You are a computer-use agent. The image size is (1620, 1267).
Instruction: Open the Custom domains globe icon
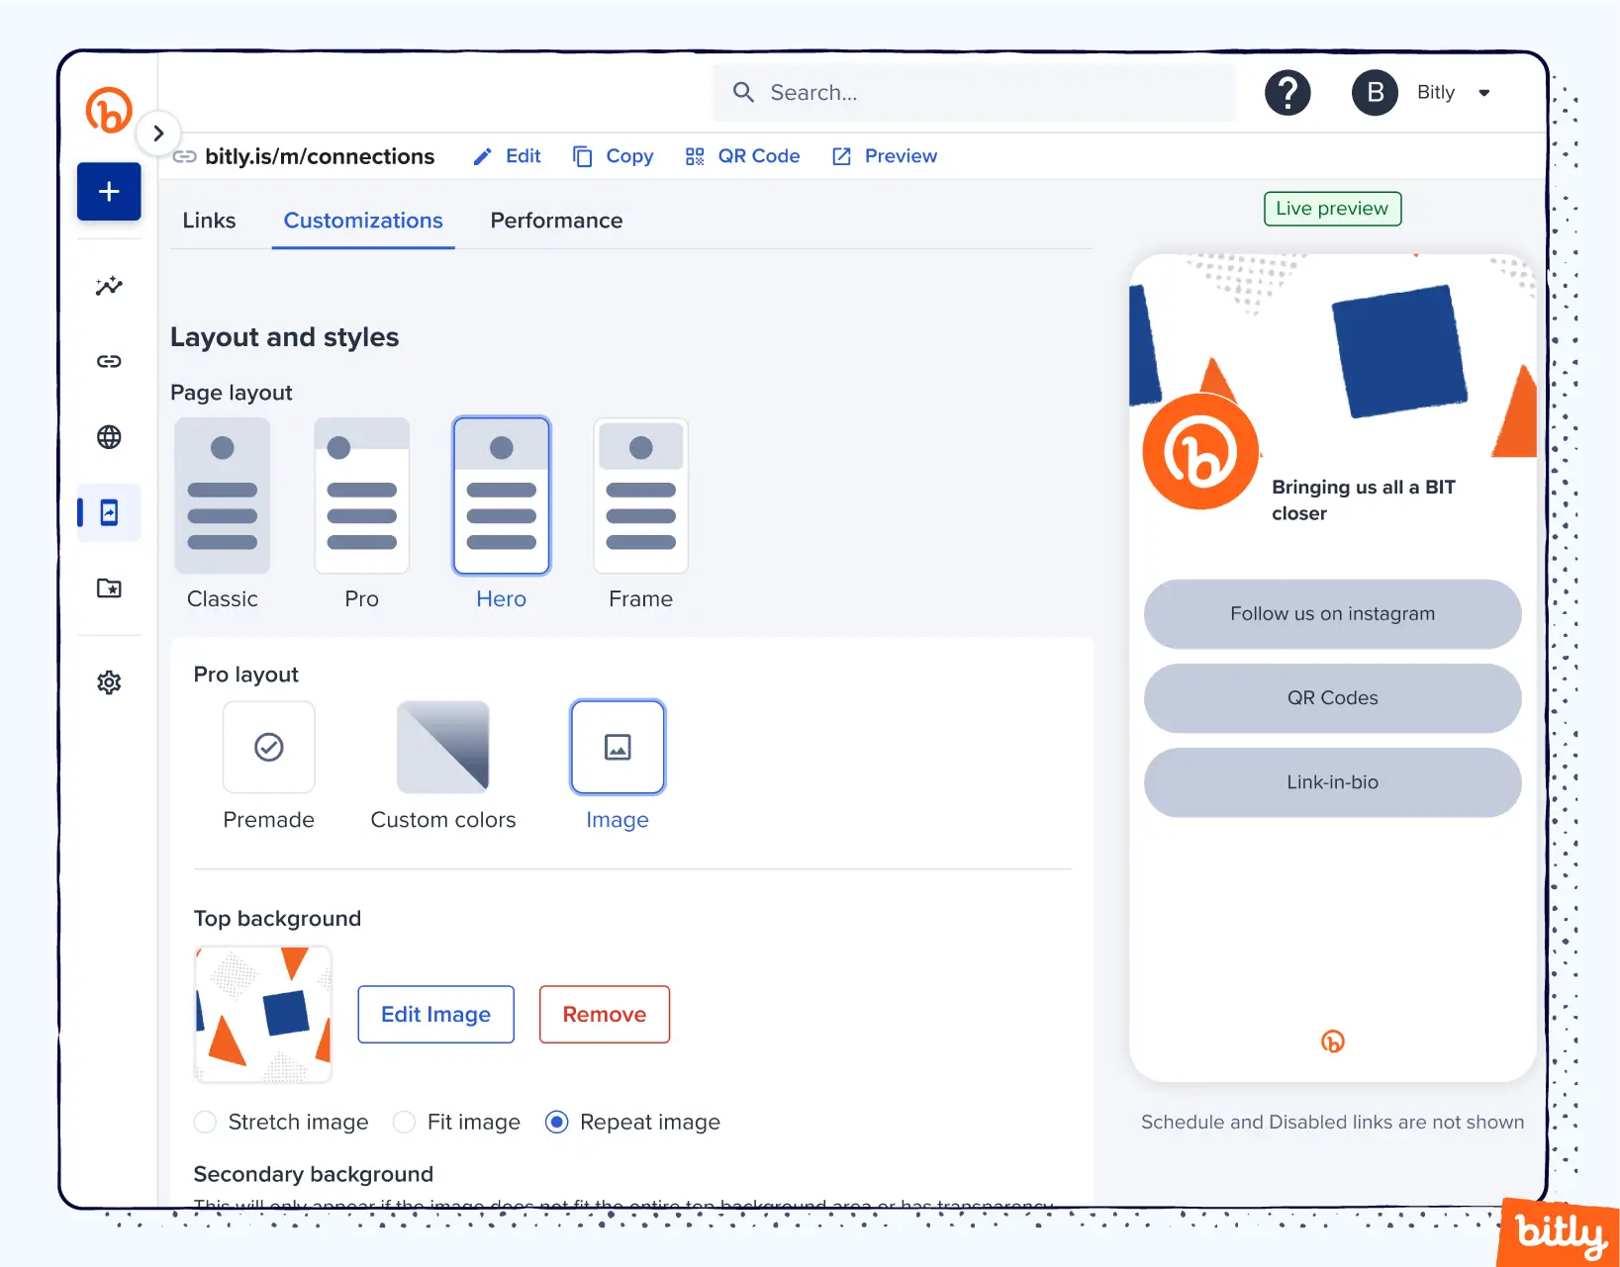(x=109, y=437)
